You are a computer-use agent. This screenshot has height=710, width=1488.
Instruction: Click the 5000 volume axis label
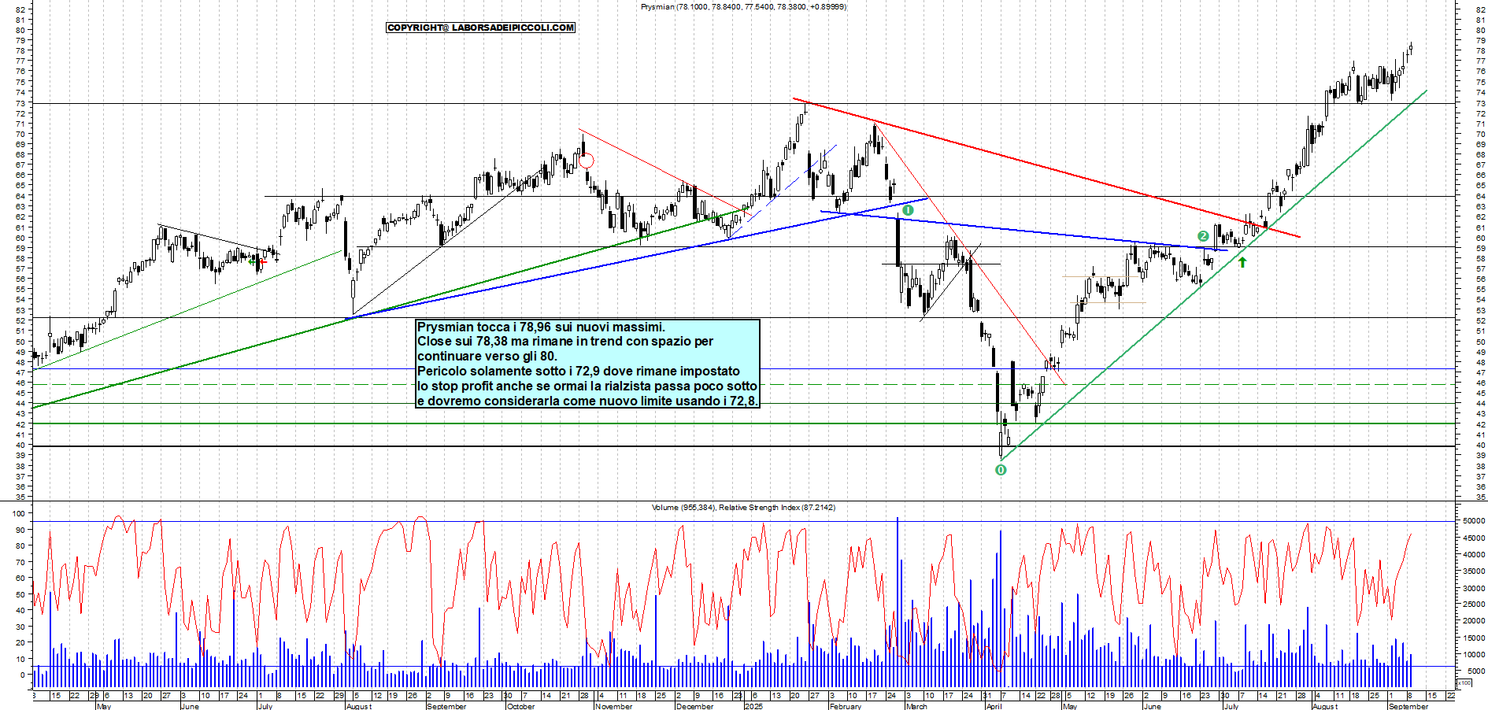point(1476,671)
